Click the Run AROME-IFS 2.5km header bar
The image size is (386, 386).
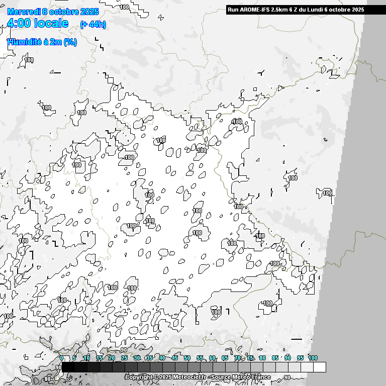pos(296,10)
